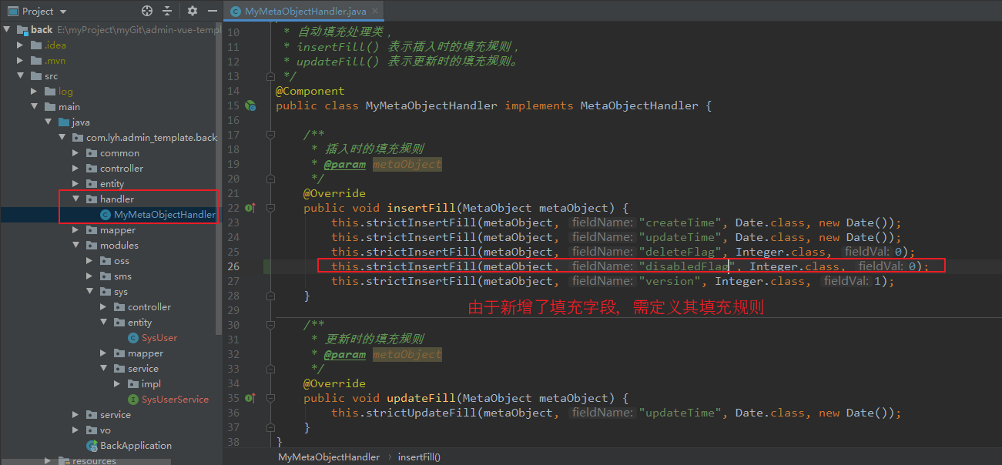Select the main folder
Screen dimensions: 1002x465
click(x=69, y=107)
